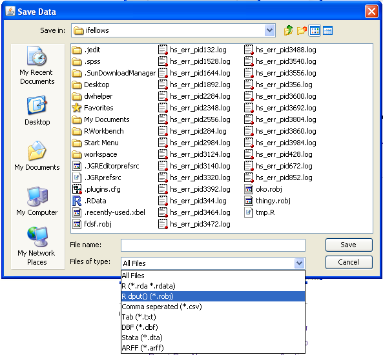
Task: Select the .RData file icon
Action: [77, 201]
